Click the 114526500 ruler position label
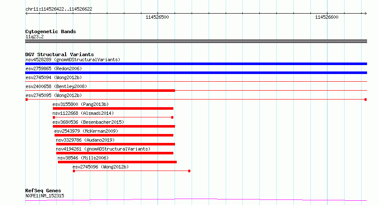This screenshot has height=205, width=379. (157, 17)
